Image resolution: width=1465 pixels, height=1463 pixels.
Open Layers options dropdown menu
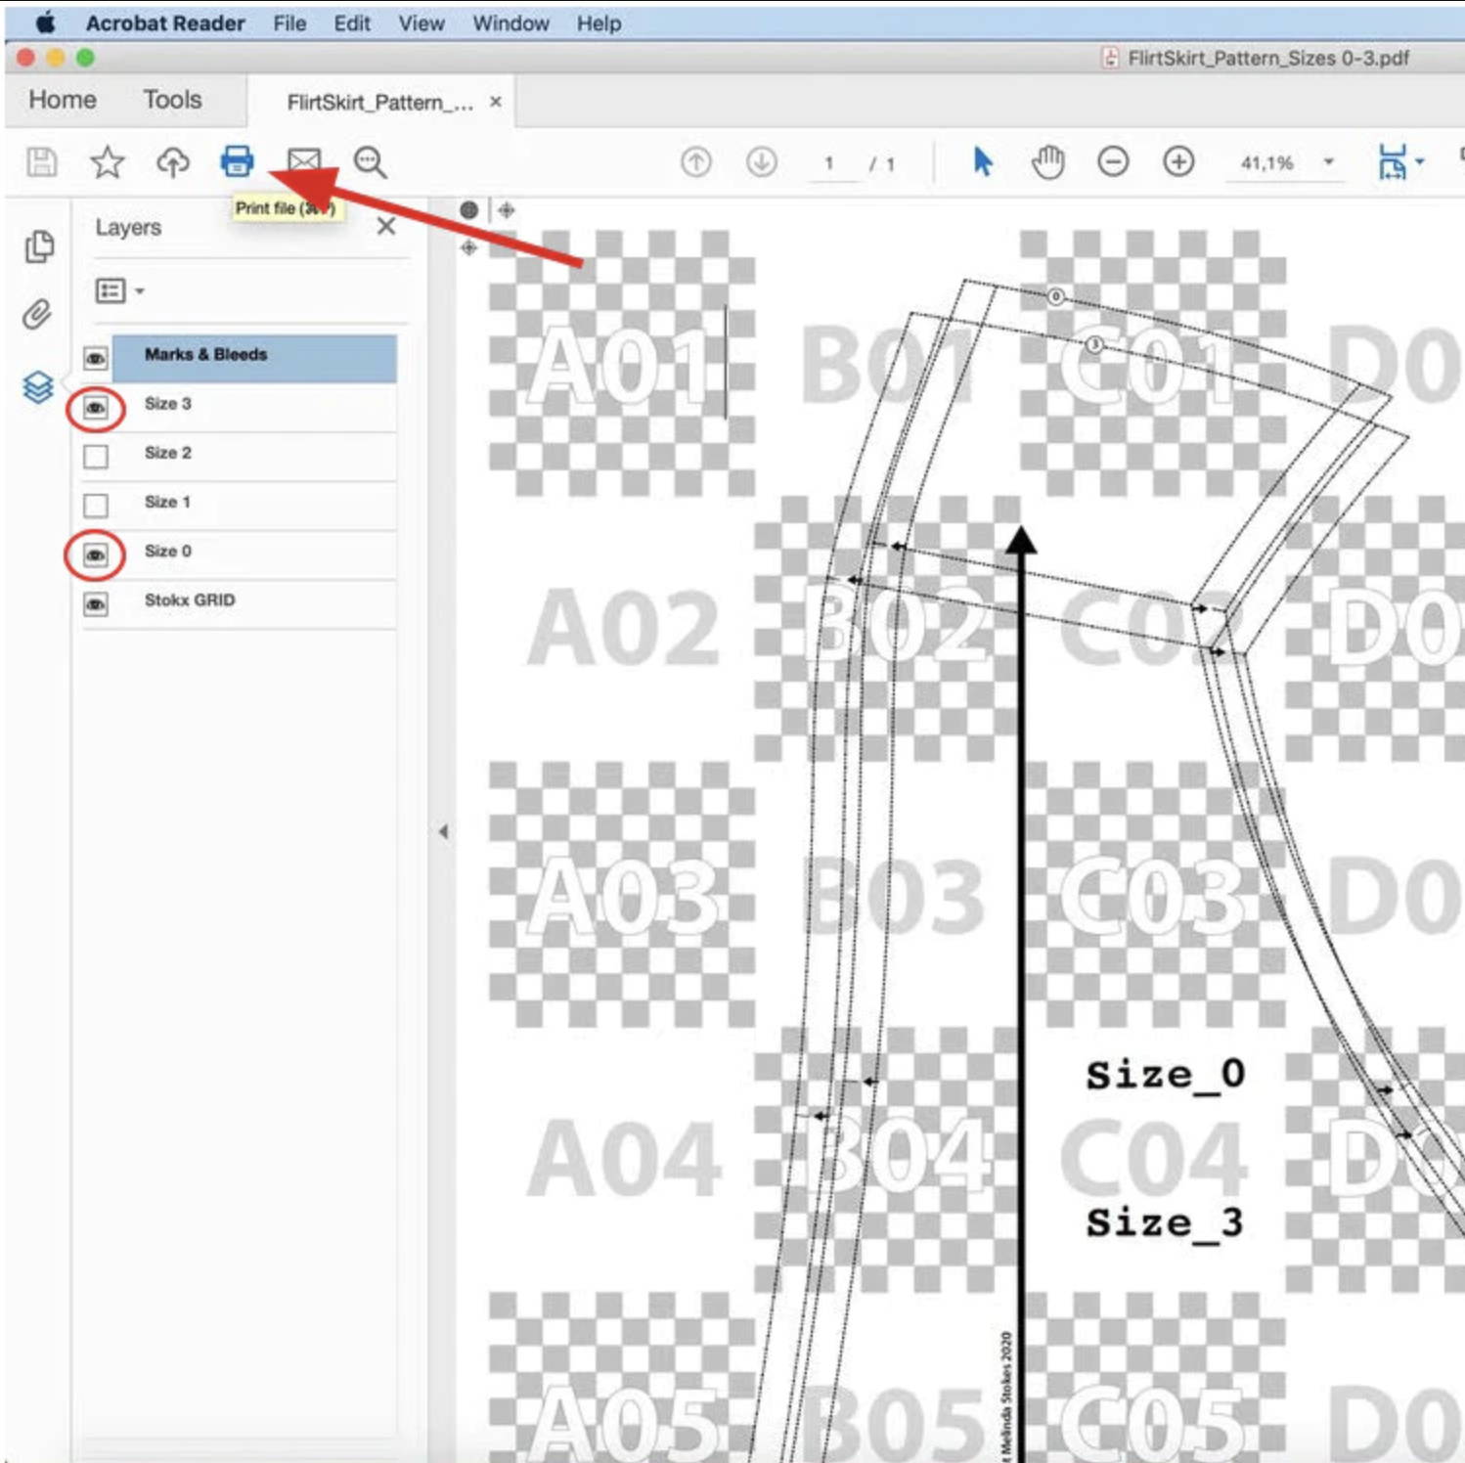coord(119,290)
